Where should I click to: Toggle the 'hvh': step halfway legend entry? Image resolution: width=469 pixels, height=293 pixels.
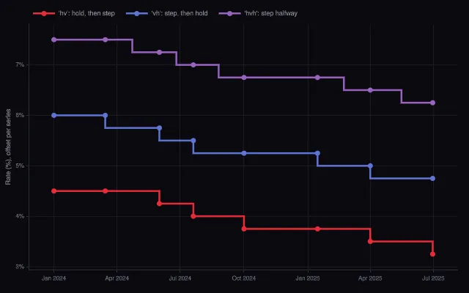pos(258,13)
